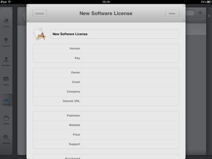
Task: Tap the 15:19 clock in status bar
Action: tap(106, 2)
